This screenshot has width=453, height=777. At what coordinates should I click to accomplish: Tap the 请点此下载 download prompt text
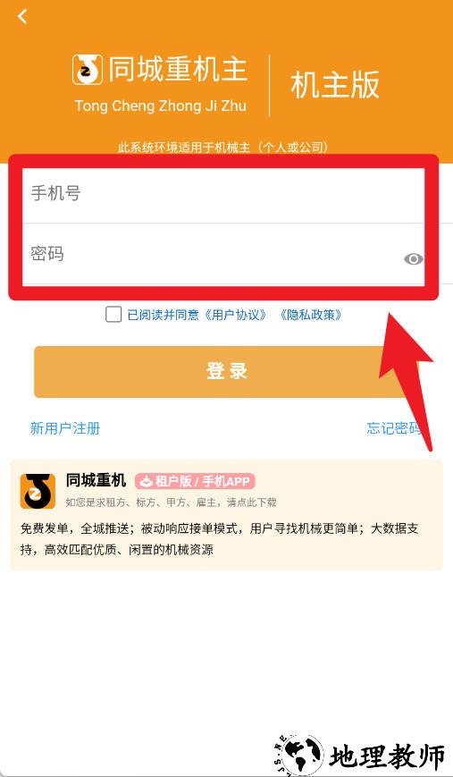pos(251,503)
